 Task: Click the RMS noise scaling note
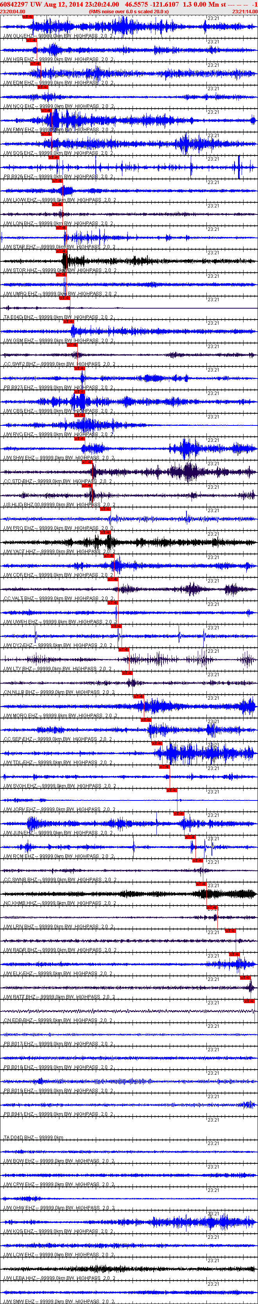[x=129, y=11]
